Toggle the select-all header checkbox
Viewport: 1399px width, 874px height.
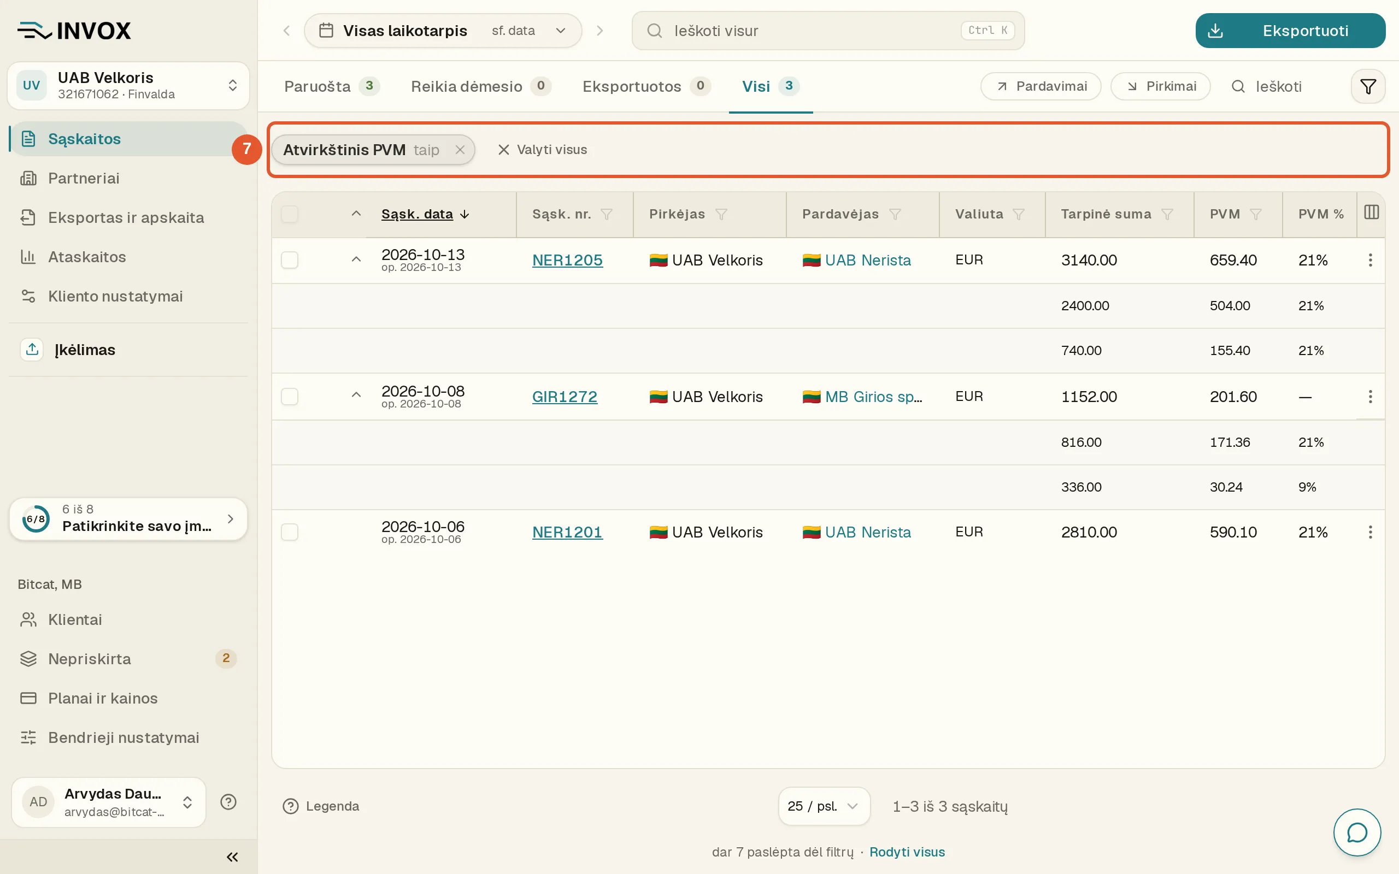pos(290,214)
